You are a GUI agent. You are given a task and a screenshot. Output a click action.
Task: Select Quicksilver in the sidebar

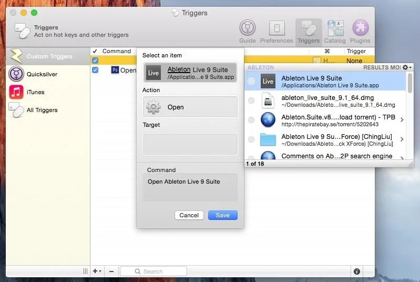pos(48,74)
